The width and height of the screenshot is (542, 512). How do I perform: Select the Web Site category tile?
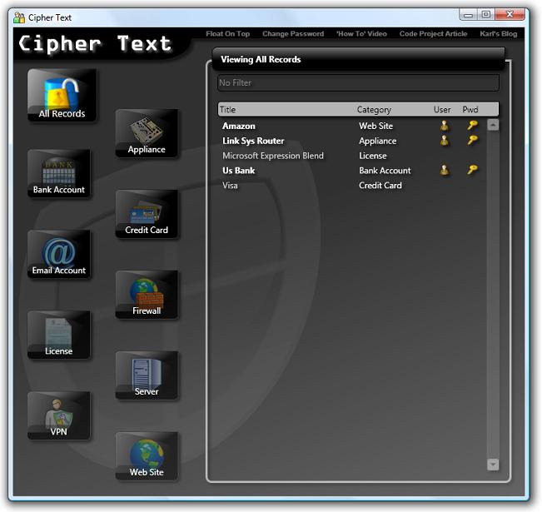pos(147,456)
